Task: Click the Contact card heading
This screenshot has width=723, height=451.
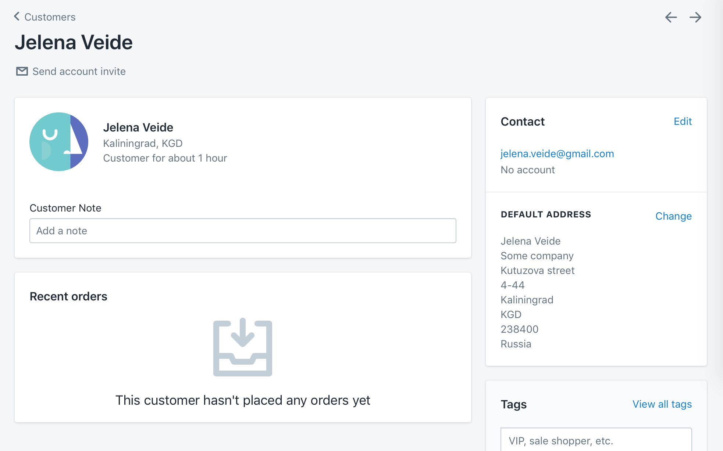Action: (523, 122)
